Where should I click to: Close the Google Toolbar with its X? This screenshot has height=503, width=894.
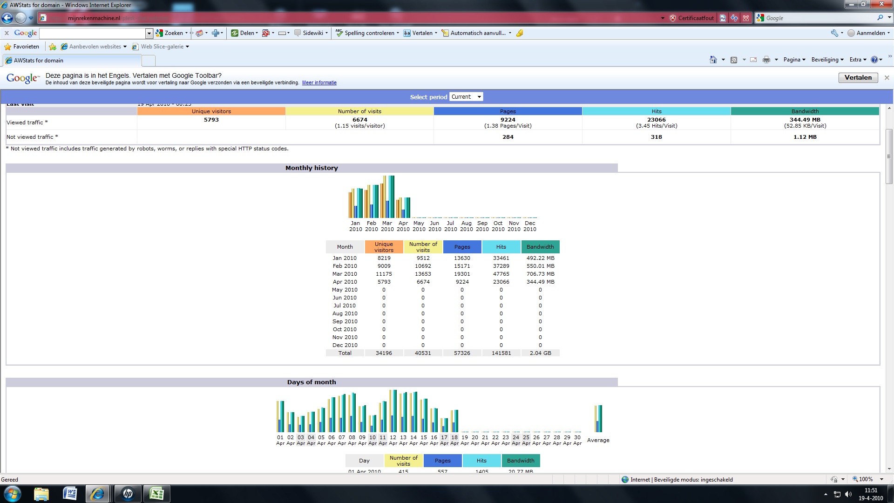tap(7, 33)
